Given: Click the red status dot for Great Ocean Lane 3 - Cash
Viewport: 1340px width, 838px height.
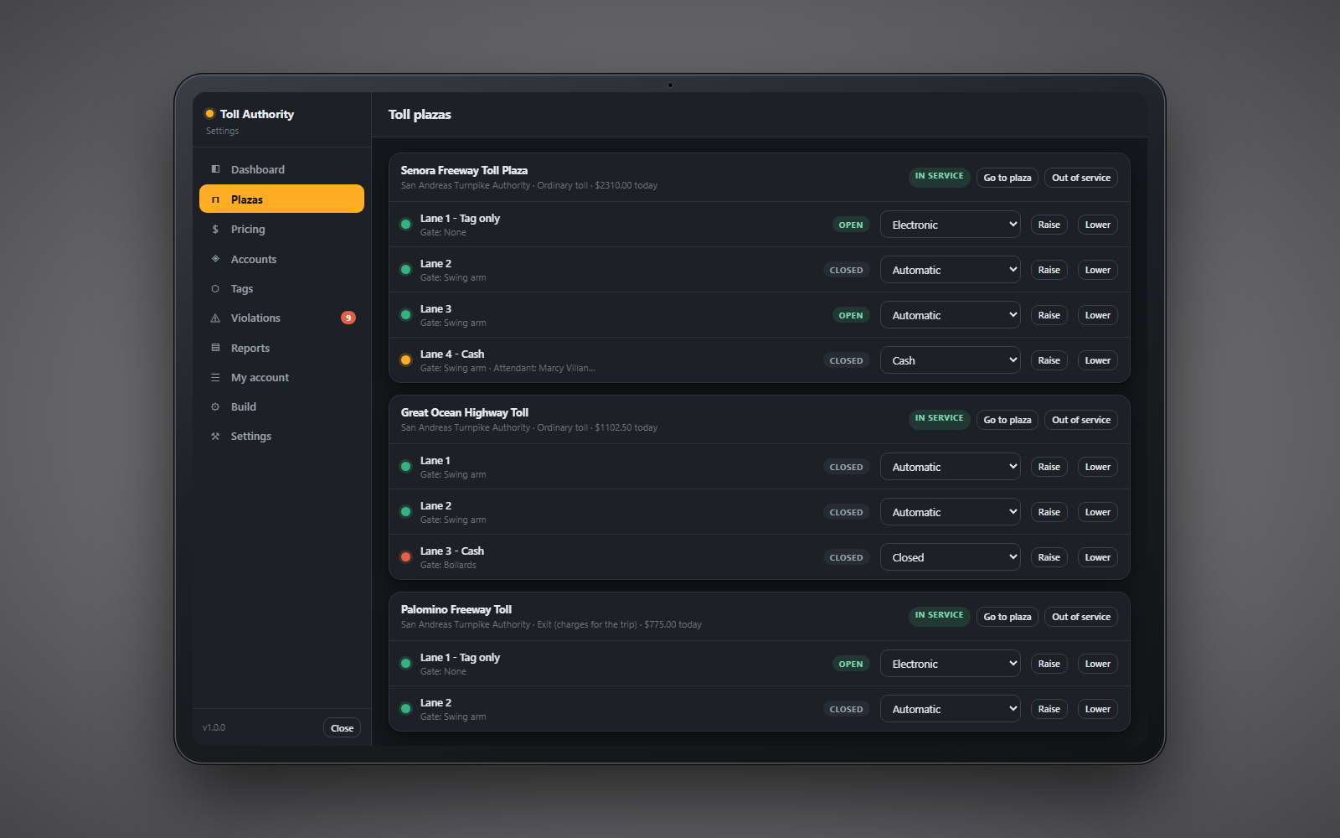Looking at the screenshot, I should [x=405, y=557].
